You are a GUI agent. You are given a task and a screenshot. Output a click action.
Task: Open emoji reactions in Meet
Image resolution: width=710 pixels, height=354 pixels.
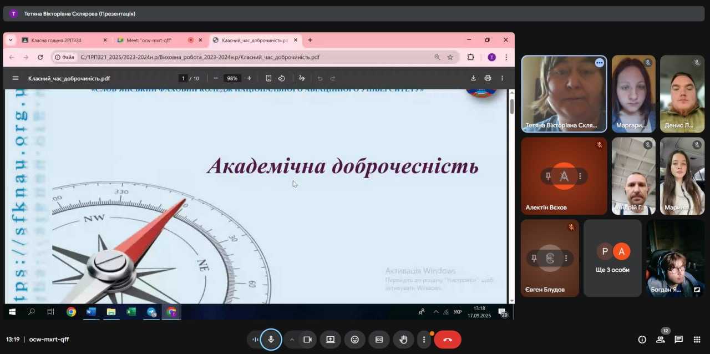(x=355, y=340)
